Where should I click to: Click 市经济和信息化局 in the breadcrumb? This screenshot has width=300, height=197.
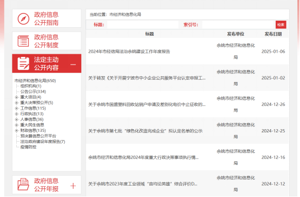[125, 15]
